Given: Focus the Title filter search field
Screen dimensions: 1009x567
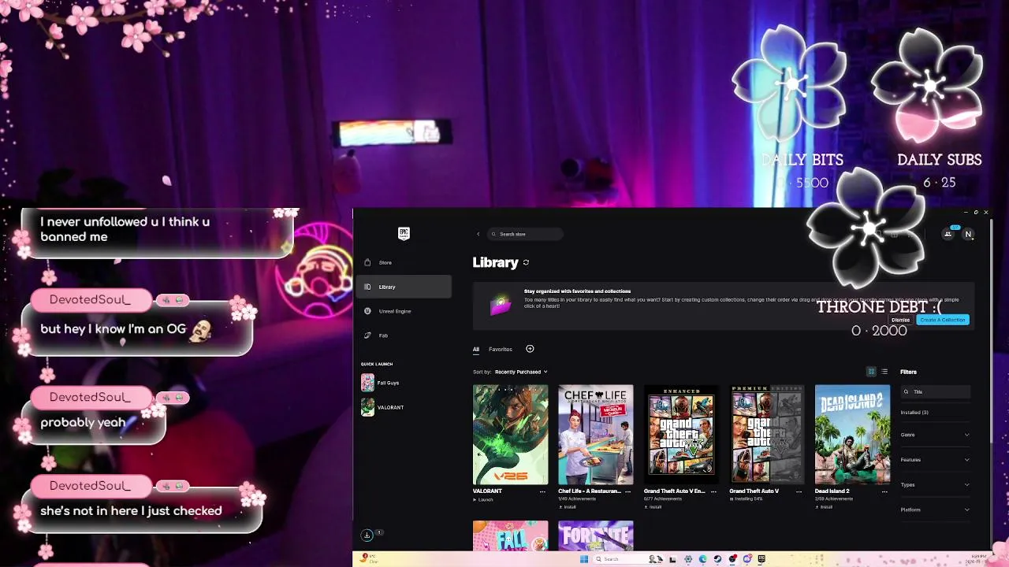Looking at the screenshot, I should 936,391.
